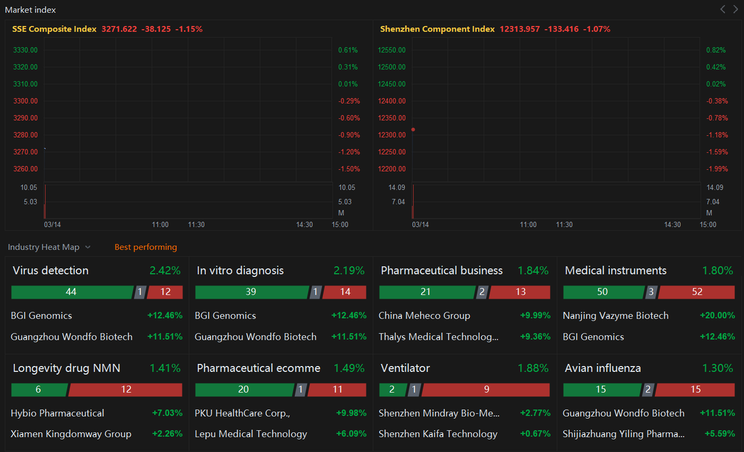This screenshot has width=744, height=452.
Task: Click the Ventilator 1.88% change value
Action: click(533, 368)
